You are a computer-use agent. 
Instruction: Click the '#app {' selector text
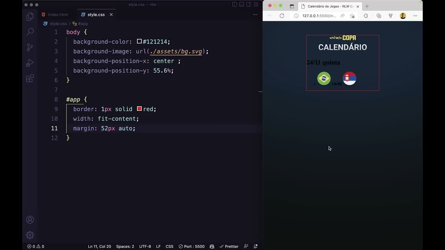tap(76, 100)
